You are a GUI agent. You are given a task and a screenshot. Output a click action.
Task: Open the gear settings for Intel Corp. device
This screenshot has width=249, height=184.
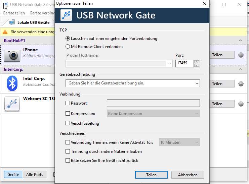click(241, 84)
